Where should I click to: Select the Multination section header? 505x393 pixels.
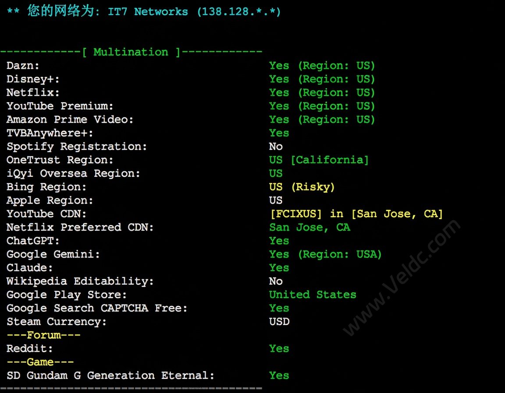[x=131, y=52]
